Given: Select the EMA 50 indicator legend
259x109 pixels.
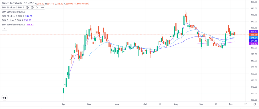Looking at the screenshot, I should coord(13,16).
